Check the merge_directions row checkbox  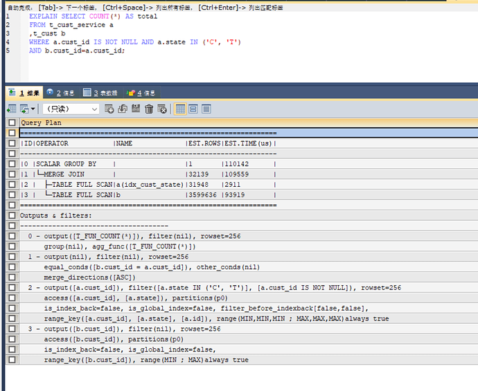point(12,277)
